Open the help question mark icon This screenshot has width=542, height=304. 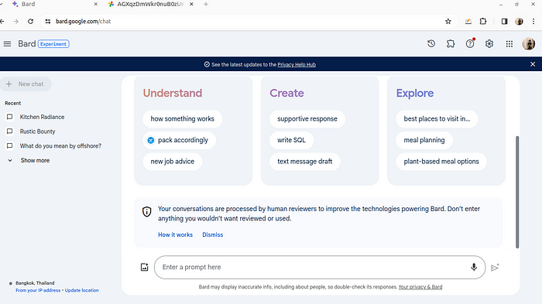(x=470, y=44)
